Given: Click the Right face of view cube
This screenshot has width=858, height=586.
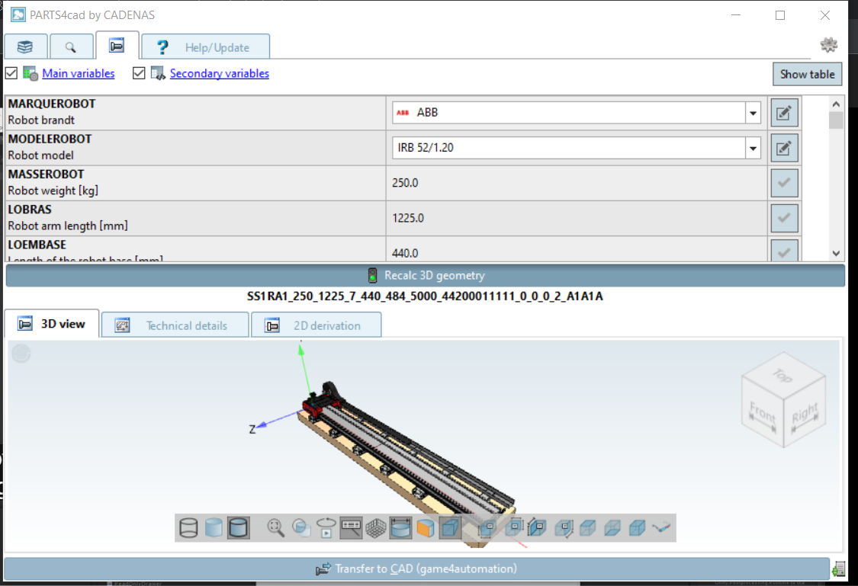Looking at the screenshot, I should click(x=805, y=415).
